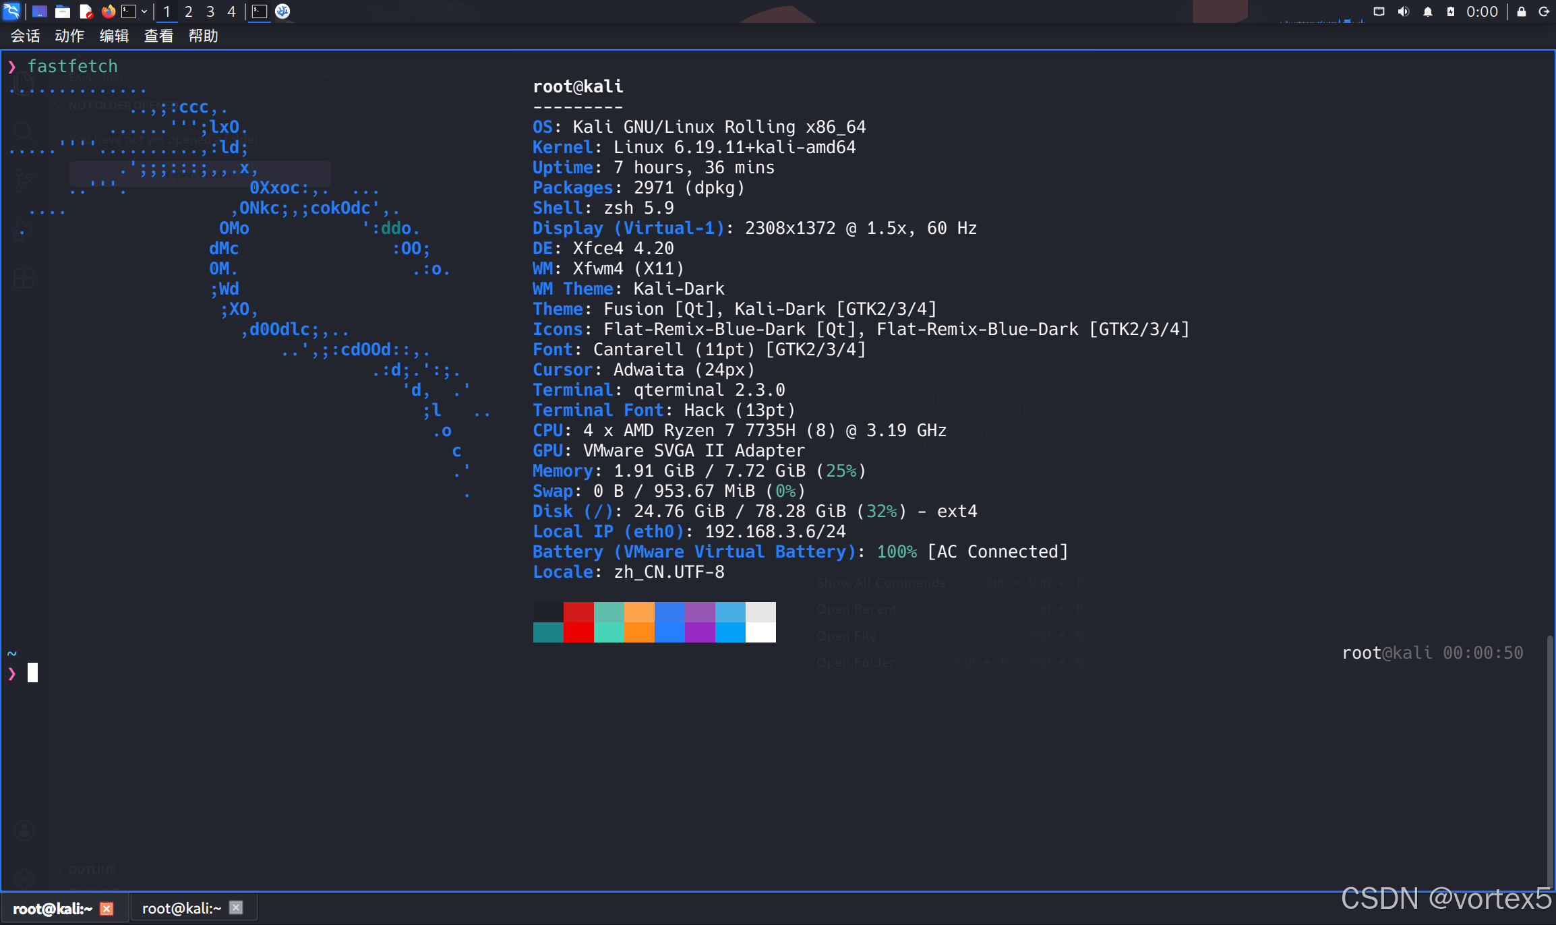Switch to workspace 3

(210, 11)
